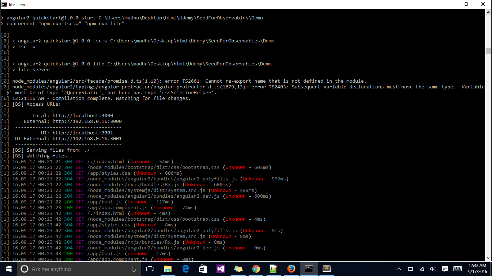The image size is (492, 276).
Task: Open the touch keyboard tray icon
Action: pos(457,269)
